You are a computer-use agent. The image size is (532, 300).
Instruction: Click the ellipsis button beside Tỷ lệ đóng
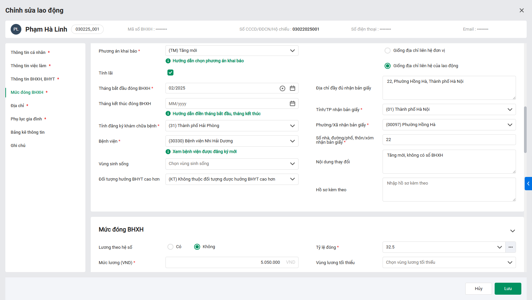pyautogui.click(x=511, y=247)
